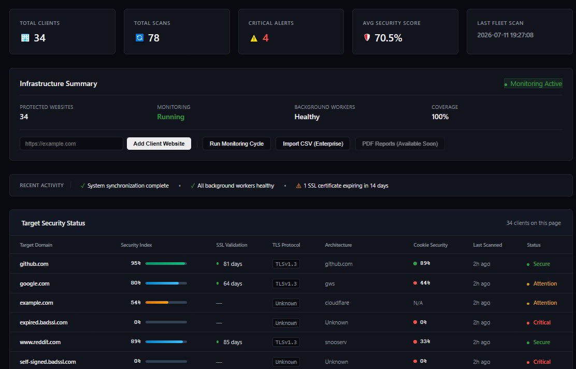Open the github.com domain row
576x369 pixels.
click(291, 263)
